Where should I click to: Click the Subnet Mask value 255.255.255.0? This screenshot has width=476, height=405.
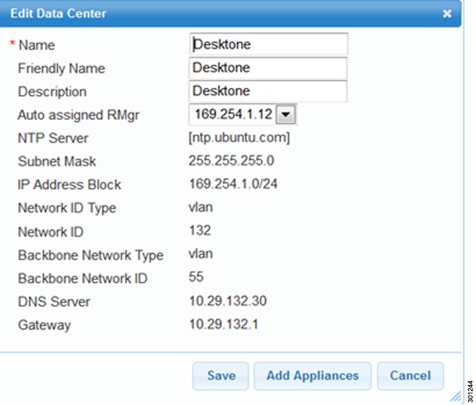click(231, 161)
